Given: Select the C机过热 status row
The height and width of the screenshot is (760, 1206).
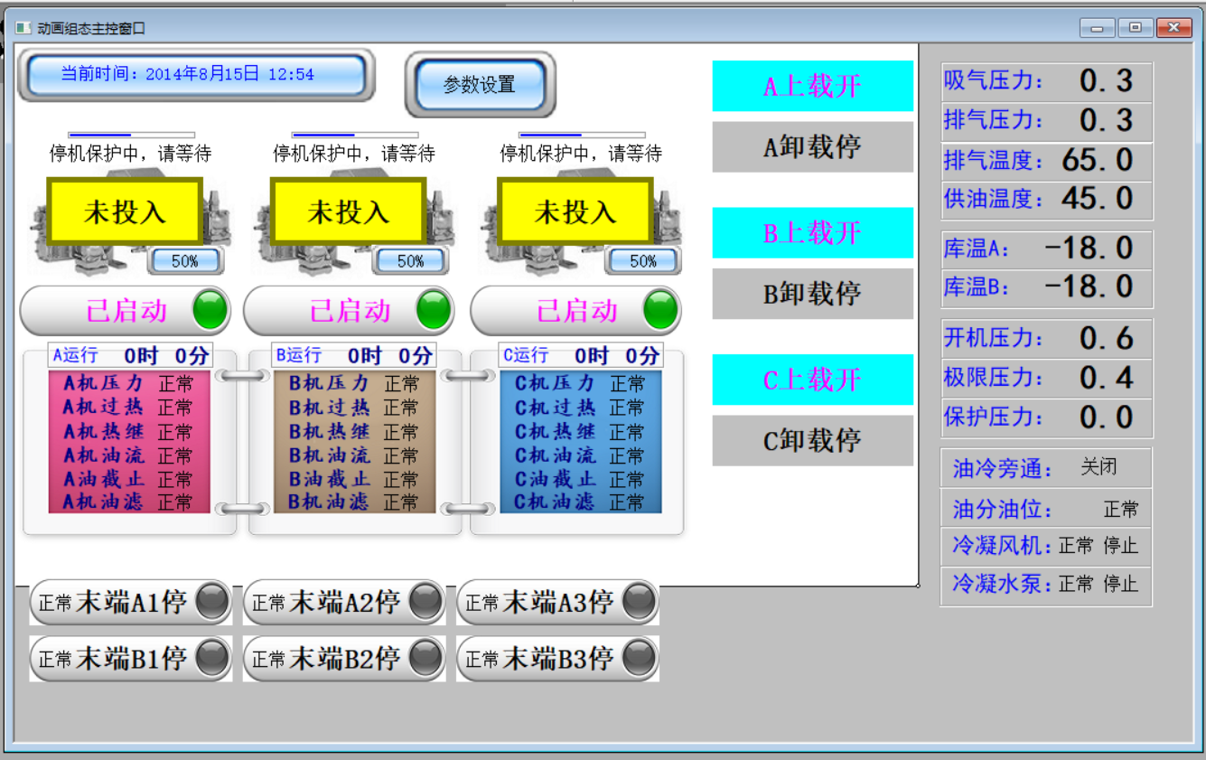Looking at the screenshot, I should click(581, 408).
